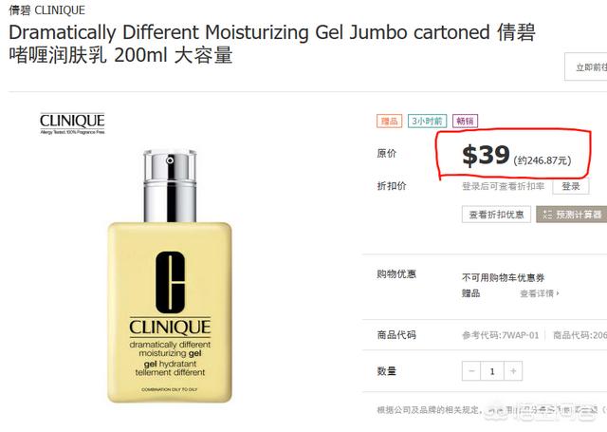The width and height of the screenshot is (607, 432).
Task: Increase quantity with the plus button
Action: tap(513, 371)
